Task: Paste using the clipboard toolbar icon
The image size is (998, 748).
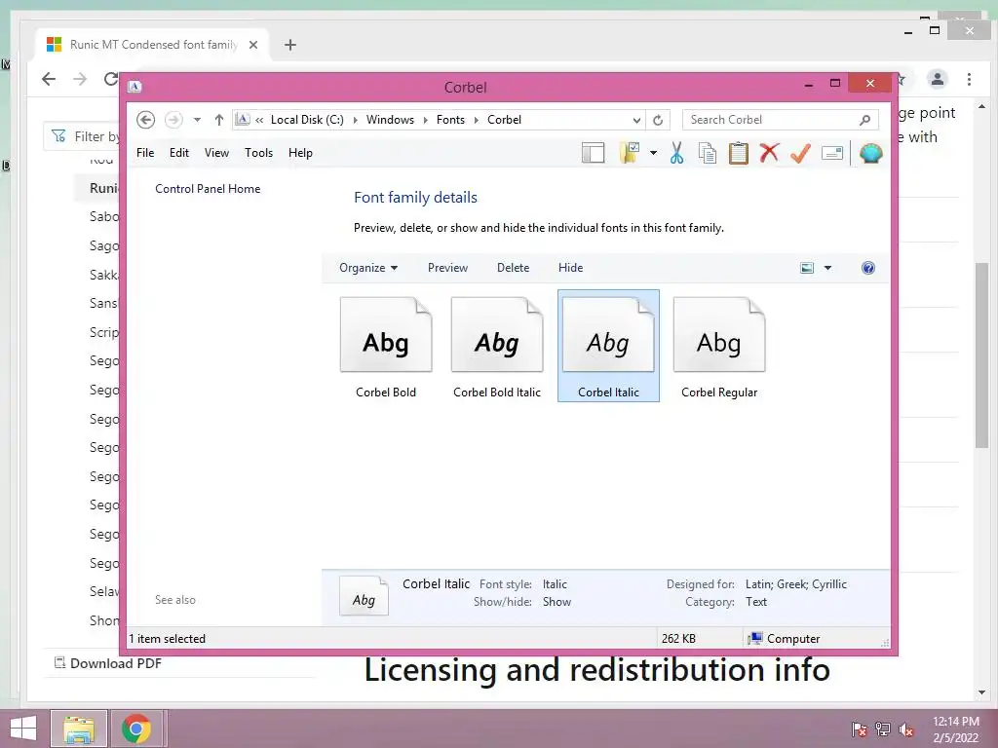Action: point(739,153)
